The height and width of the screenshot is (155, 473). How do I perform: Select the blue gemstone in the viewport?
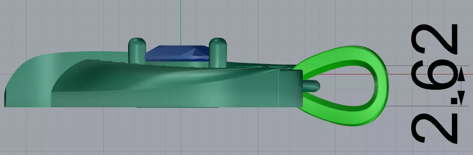[x=177, y=54]
